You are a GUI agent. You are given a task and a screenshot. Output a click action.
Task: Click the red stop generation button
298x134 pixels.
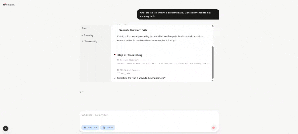(213, 127)
